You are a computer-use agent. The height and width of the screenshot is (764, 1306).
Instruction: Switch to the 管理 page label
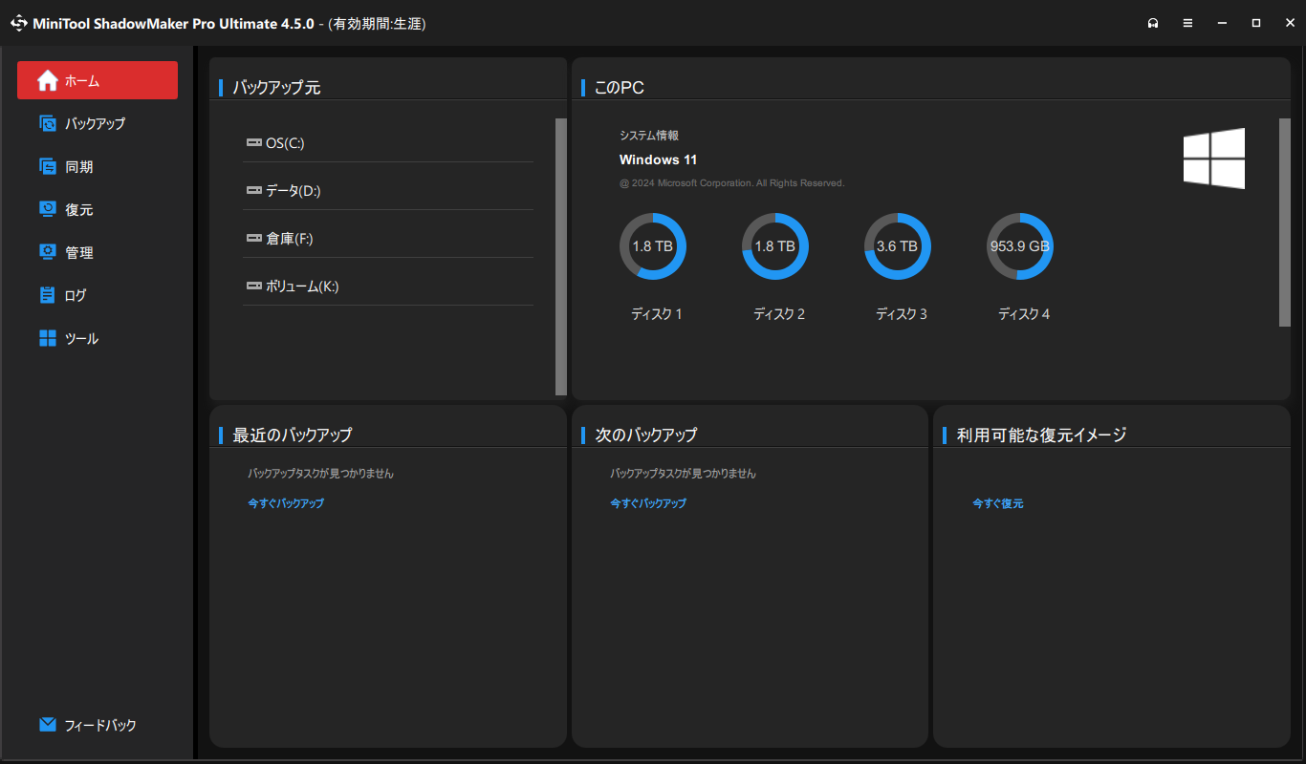pos(79,253)
